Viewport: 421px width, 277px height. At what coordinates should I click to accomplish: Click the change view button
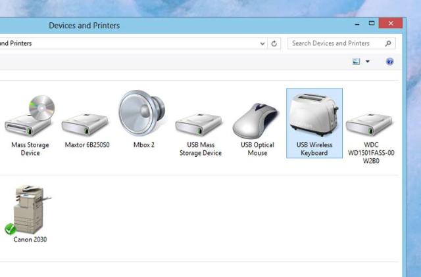pyautogui.click(x=357, y=62)
